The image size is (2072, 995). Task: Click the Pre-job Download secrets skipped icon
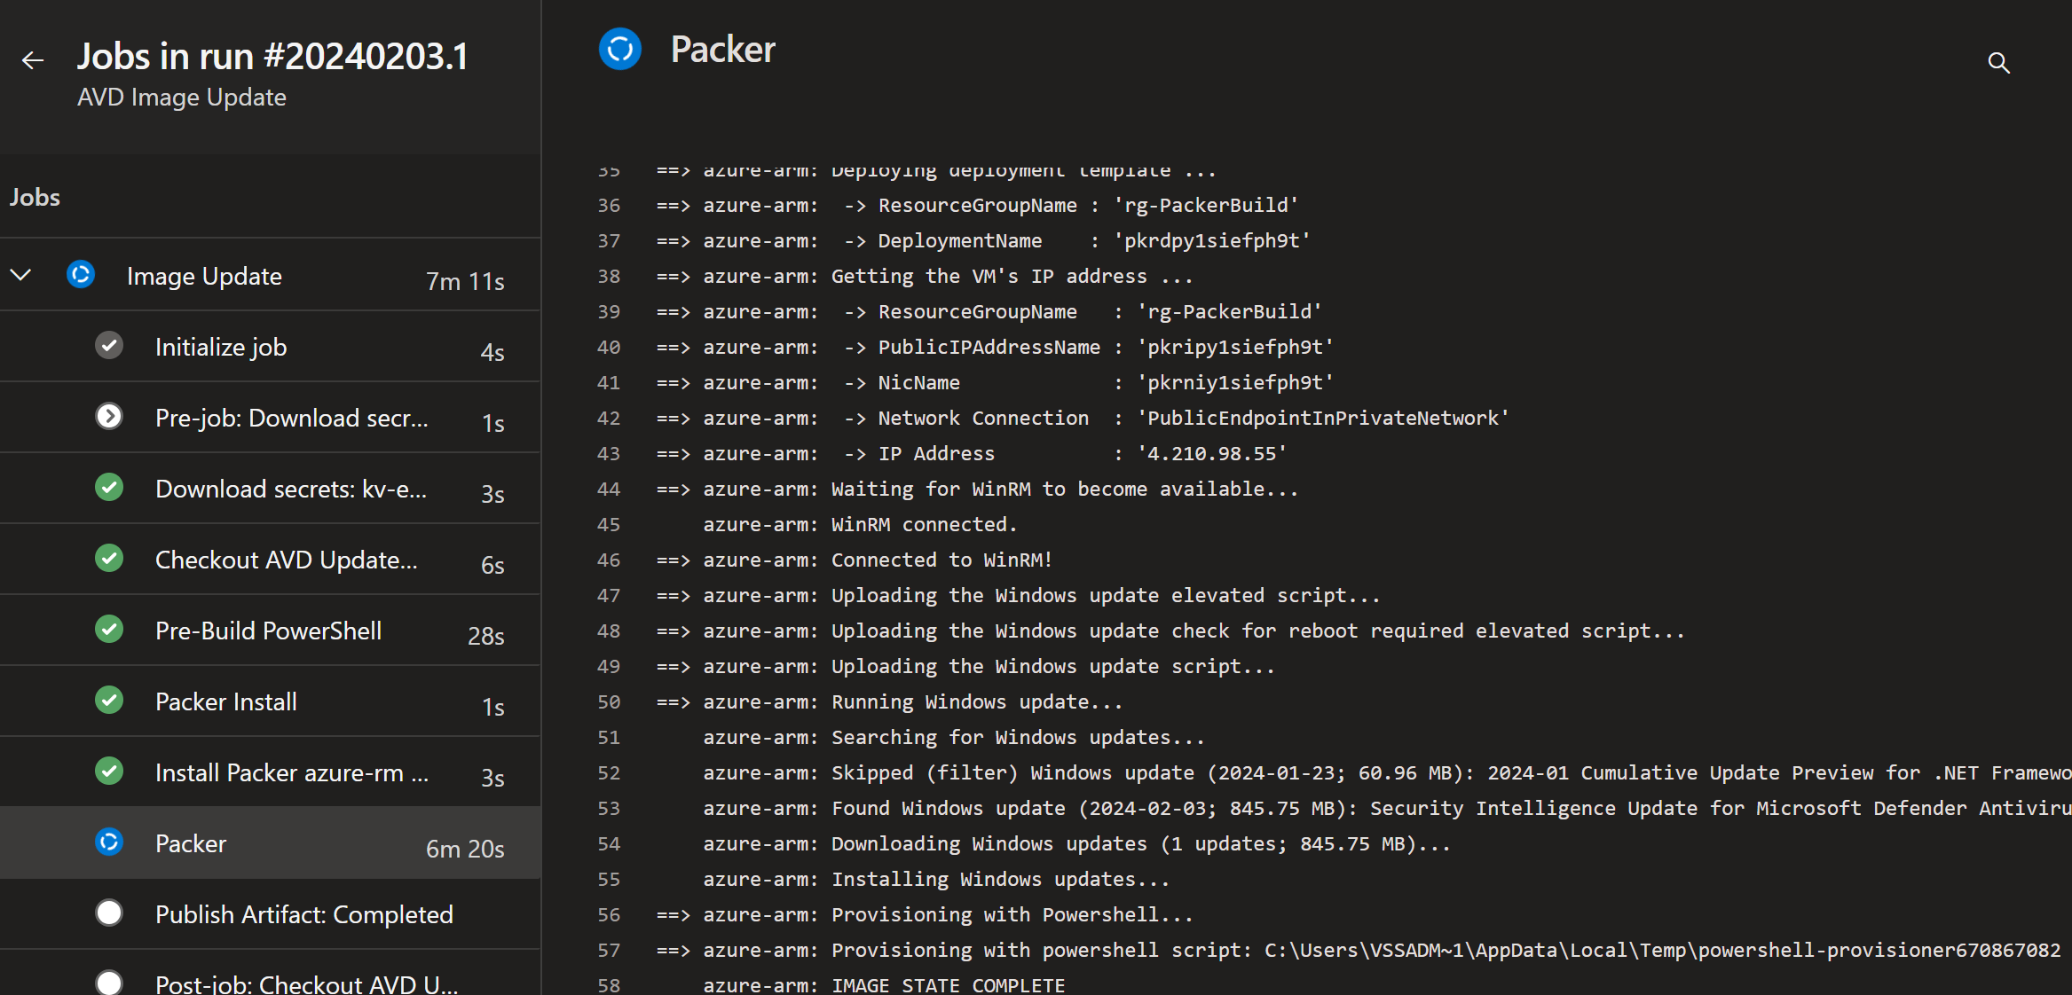[109, 417]
